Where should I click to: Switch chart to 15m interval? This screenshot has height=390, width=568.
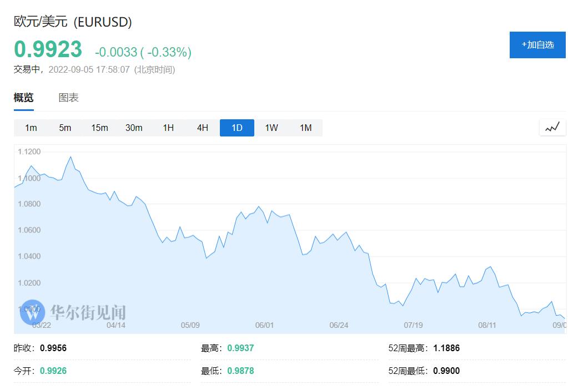(x=99, y=128)
